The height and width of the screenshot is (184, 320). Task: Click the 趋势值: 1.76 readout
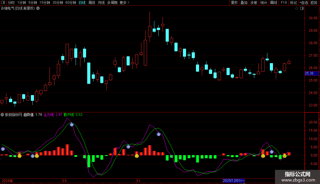click(x=33, y=115)
